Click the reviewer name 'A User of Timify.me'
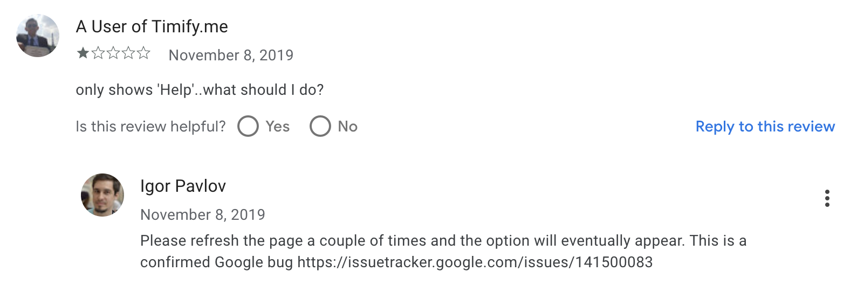864x292 pixels. pos(152,26)
